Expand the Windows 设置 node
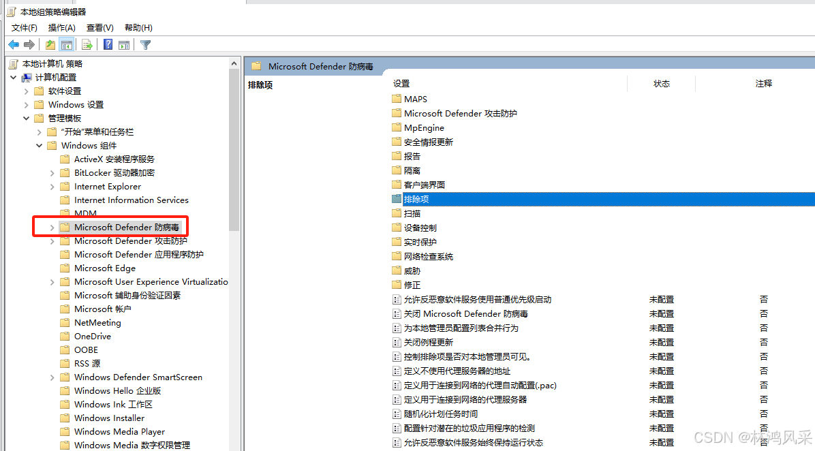The height and width of the screenshot is (451, 815). click(x=27, y=104)
